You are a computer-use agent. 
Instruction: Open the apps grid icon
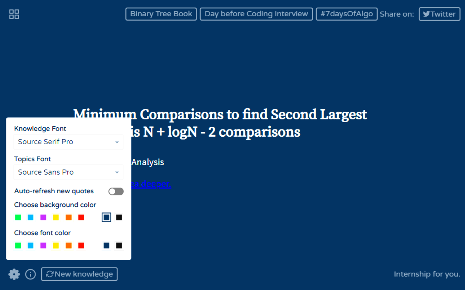14,14
